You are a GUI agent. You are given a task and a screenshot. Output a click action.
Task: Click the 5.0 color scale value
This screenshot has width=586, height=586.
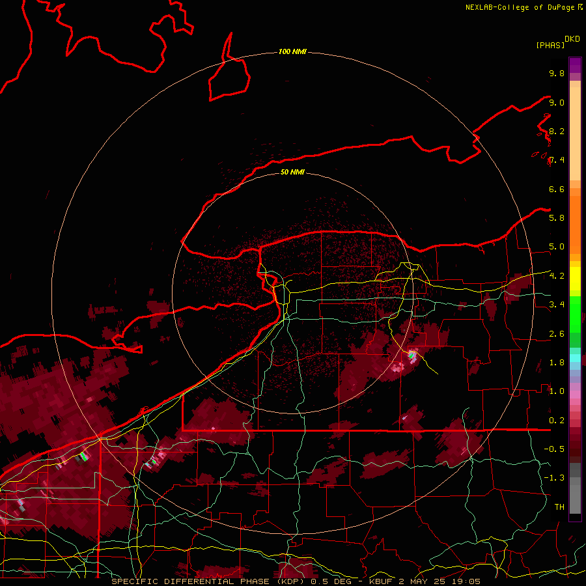557,247
